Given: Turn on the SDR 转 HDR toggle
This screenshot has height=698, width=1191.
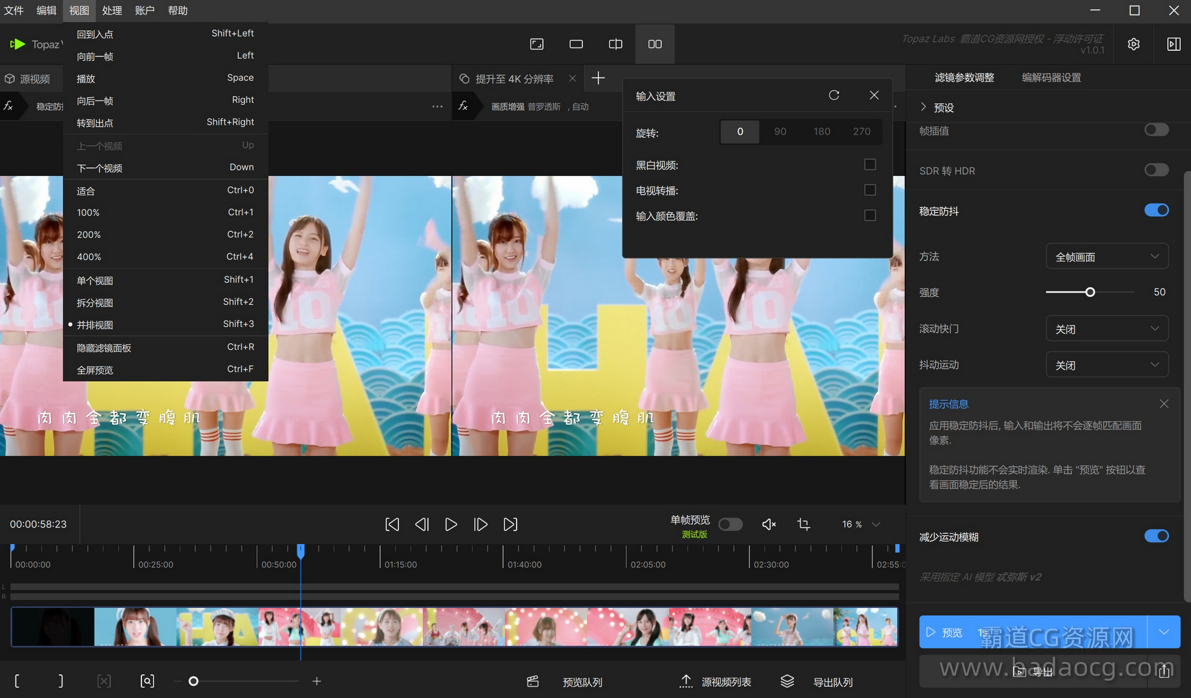Looking at the screenshot, I should click(1156, 170).
